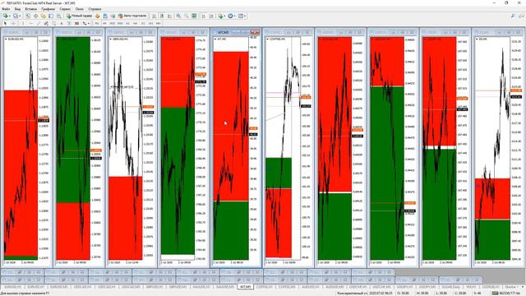Toggle the Chart Shift toolbar button
Image resolution: width=526 pixels, height=296 pixels.
pos(211,16)
